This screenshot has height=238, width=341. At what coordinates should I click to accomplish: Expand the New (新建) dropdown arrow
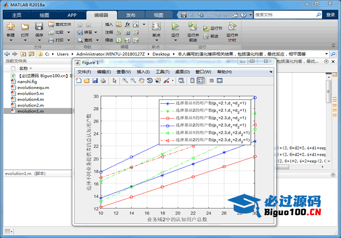pos(10,40)
